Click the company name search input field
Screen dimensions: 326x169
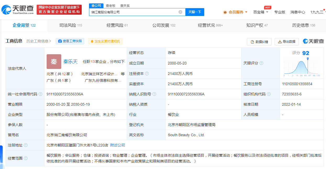134,12
